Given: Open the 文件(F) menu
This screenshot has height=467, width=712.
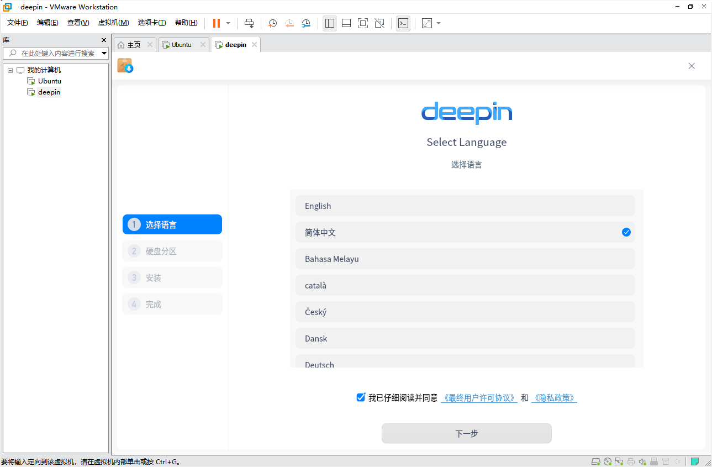Looking at the screenshot, I should [x=17, y=23].
